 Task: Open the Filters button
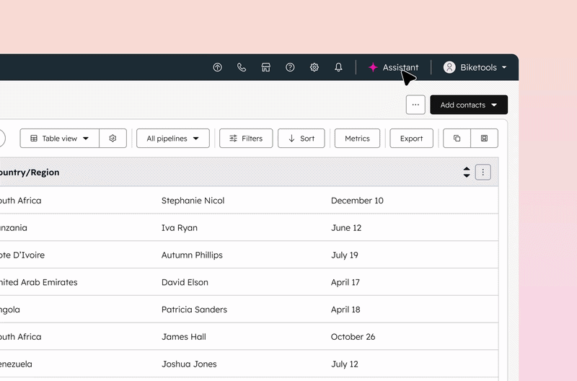point(246,139)
